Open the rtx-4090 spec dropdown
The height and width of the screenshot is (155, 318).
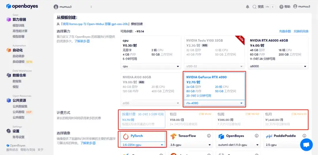tap(214, 103)
